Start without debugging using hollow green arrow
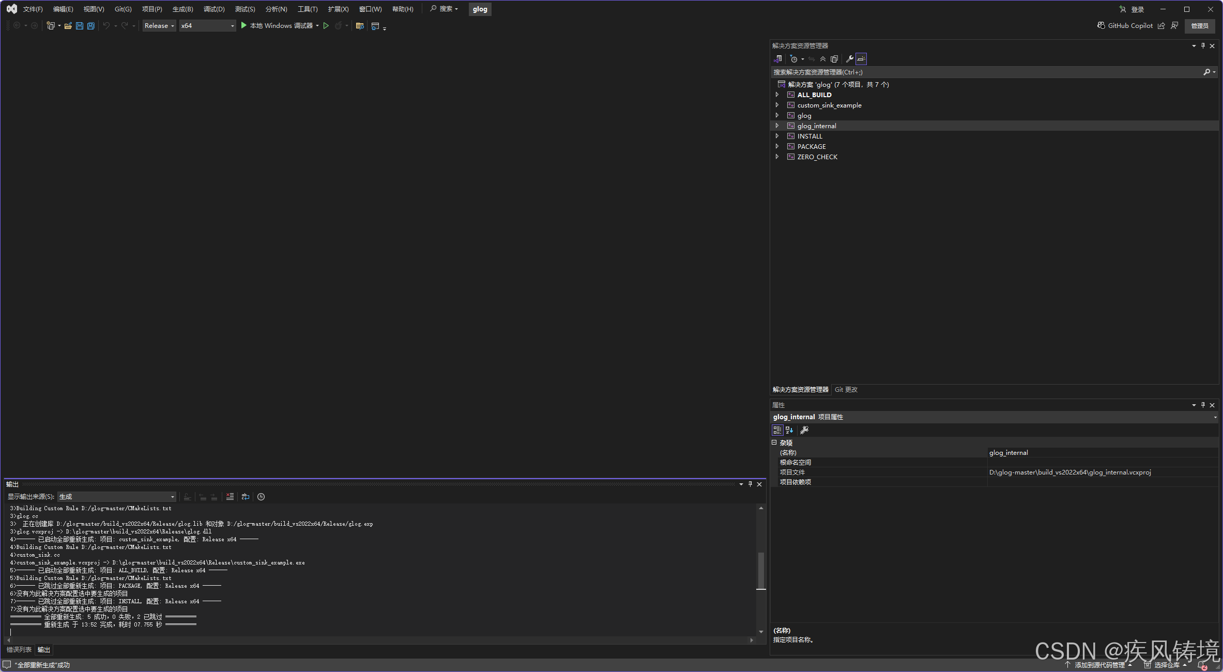This screenshot has width=1223, height=672. [326, 26]
